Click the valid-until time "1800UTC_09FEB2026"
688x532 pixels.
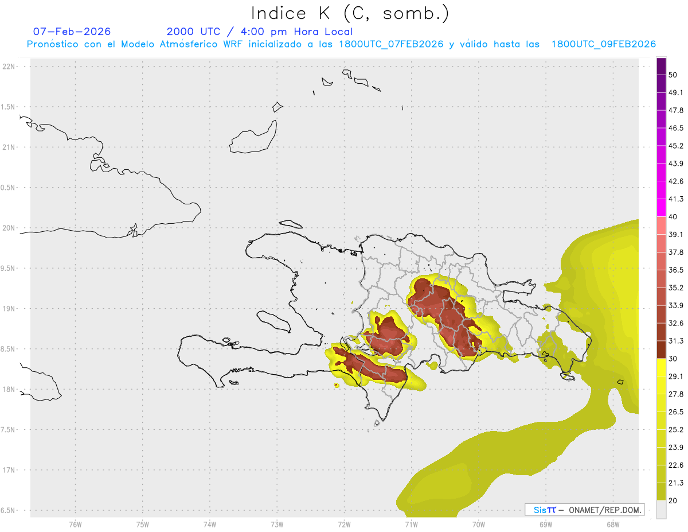(604, 44)
